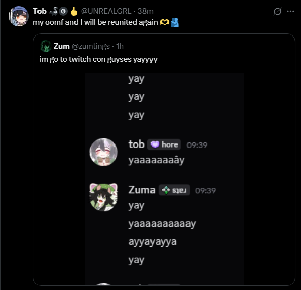
Task: Click the middle finger emoji in Tob's name
Action: (x=74, y=11)
